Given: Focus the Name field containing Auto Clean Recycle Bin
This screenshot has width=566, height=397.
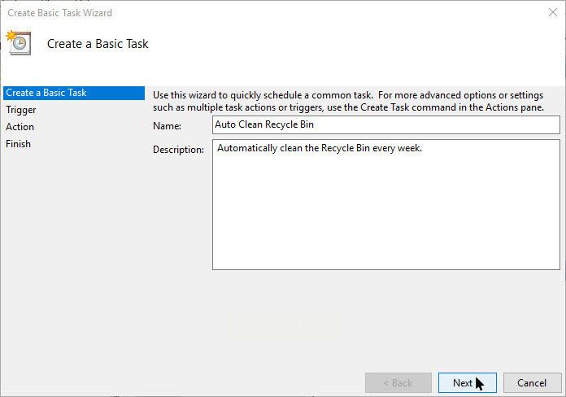Looking at the screenshot, I should (386, 124).
